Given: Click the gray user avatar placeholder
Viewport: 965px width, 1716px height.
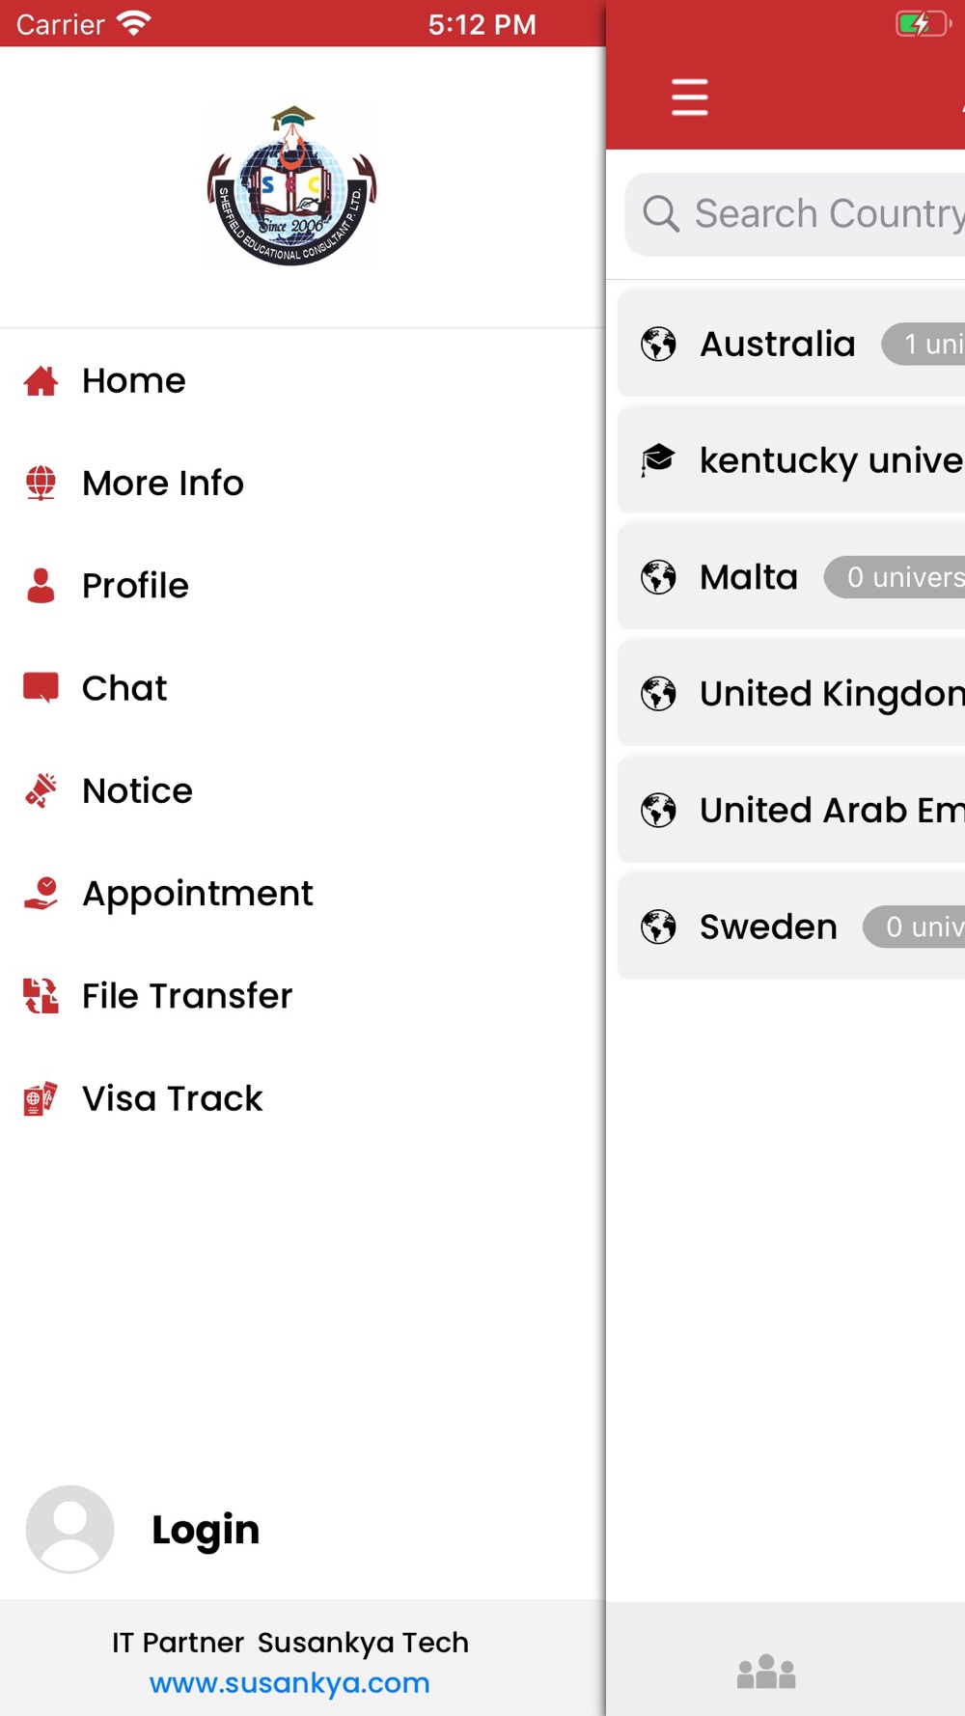Looking at the screenshot, I should 69,1529.
